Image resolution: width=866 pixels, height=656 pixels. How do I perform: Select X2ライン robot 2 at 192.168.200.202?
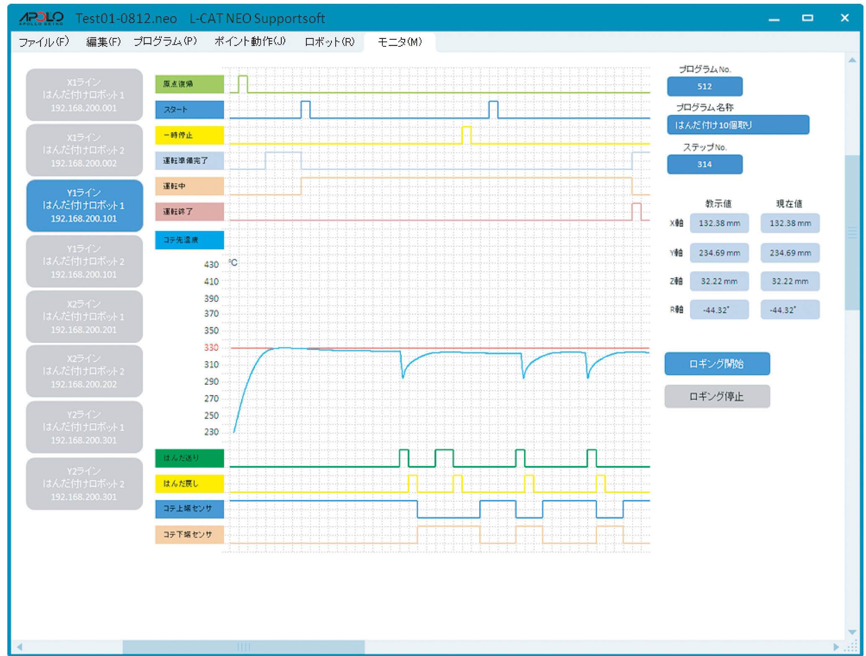click(84, 371)
